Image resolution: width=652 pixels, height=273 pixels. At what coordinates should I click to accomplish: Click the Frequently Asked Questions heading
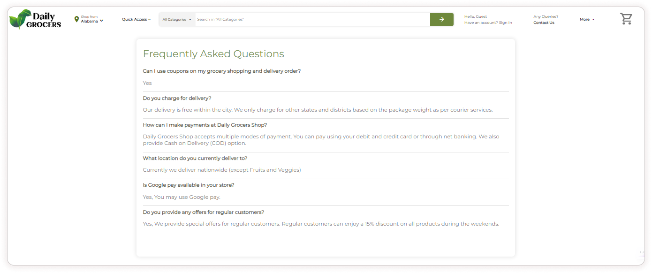tap(213, 54)
